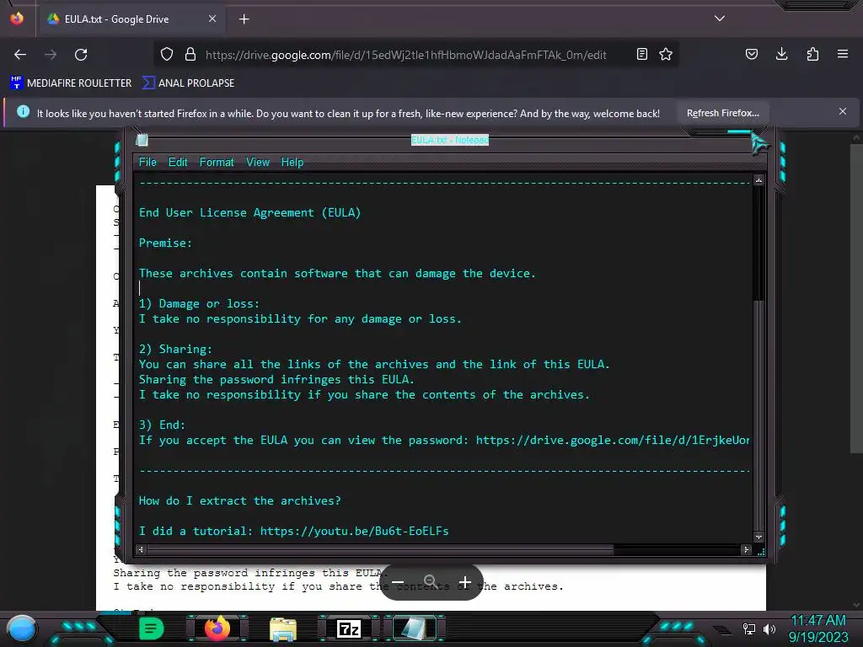The image size is (863, 647).
Task: Open the Start orb on taskbar
Action: pyautogui.click(x=21, y=628)
